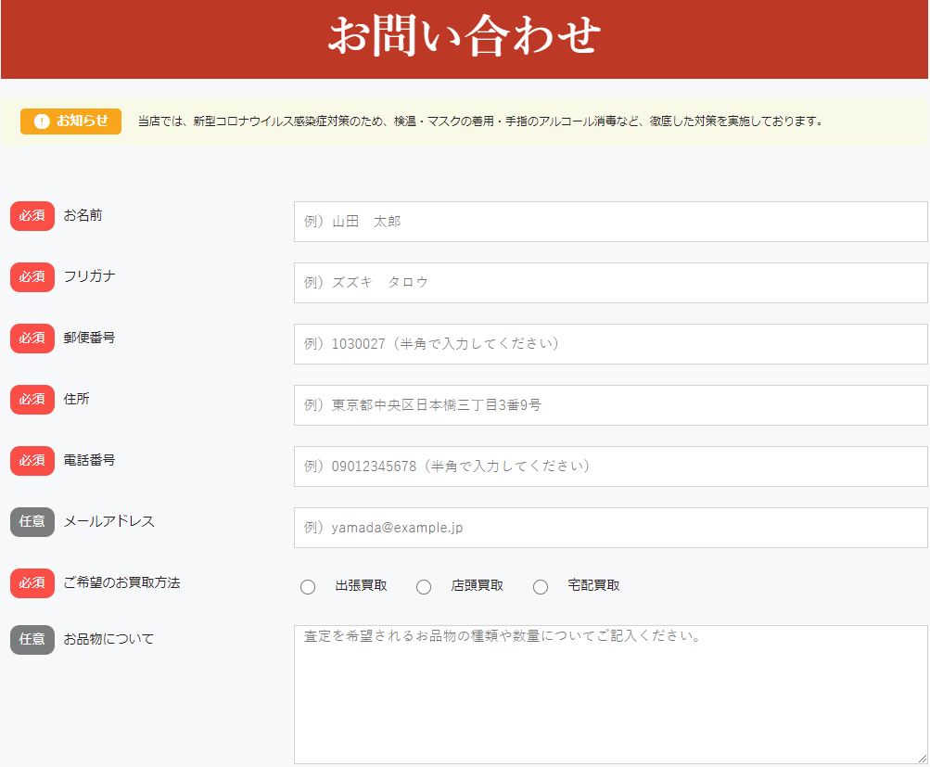This screenshot has height=767, width=930.
Task: Click the 住所 field label
Action: [77, 399]
